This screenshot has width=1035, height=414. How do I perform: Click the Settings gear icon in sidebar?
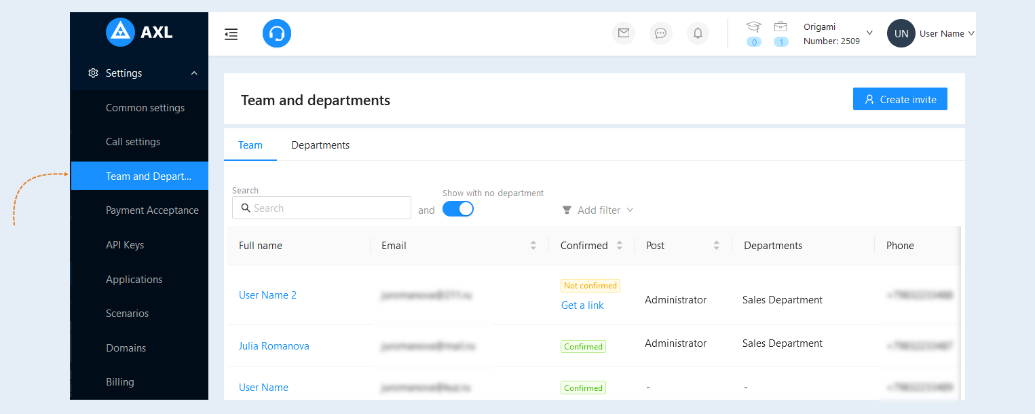(94, 73)
